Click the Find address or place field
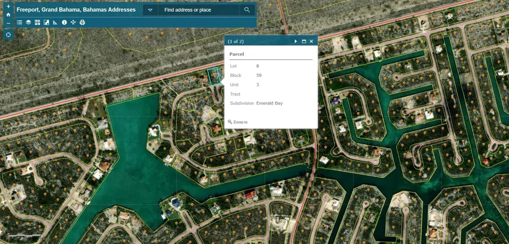This screenshot has height=244, width=509. [x=198, y=10]
